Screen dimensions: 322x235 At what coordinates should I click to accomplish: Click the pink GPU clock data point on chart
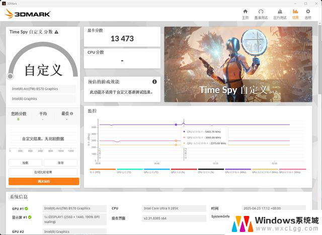pyautogui.click(x=176, y=141)
